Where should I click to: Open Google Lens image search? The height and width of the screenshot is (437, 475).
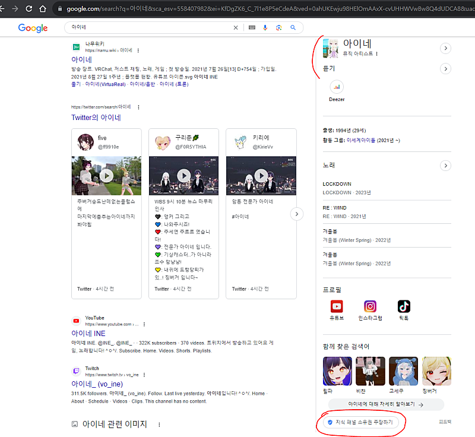pyautogui.click(x=279, y=28)
